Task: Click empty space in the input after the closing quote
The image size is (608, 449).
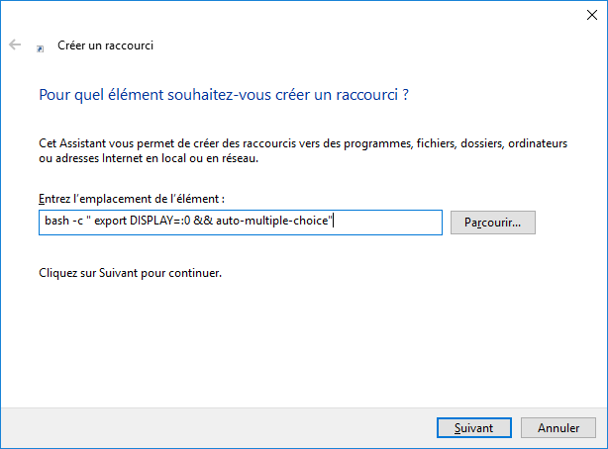Action: (x=387, y=223)
